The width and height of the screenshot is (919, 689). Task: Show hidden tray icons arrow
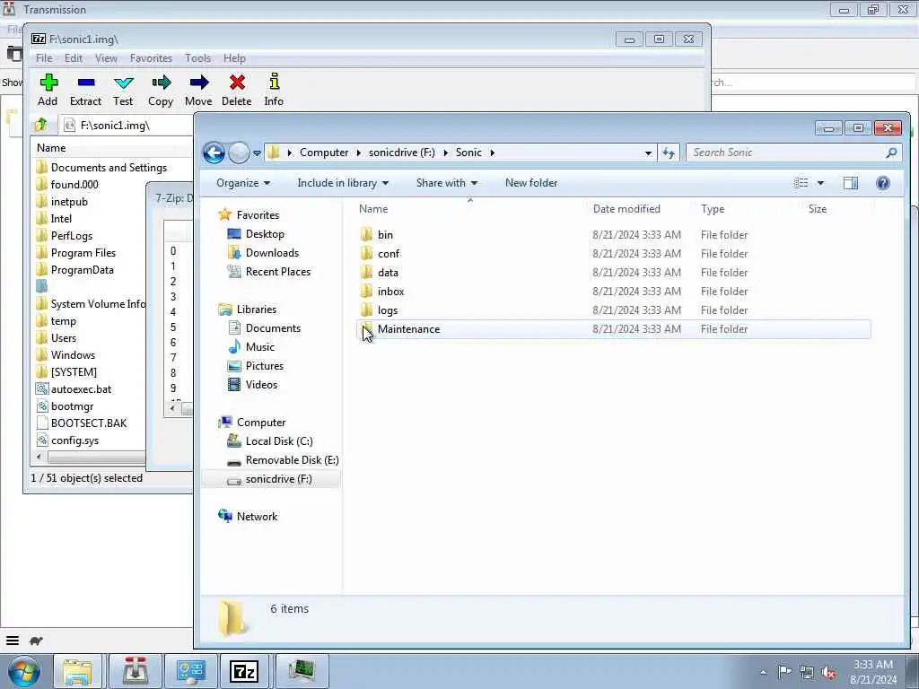pos(763,673)
